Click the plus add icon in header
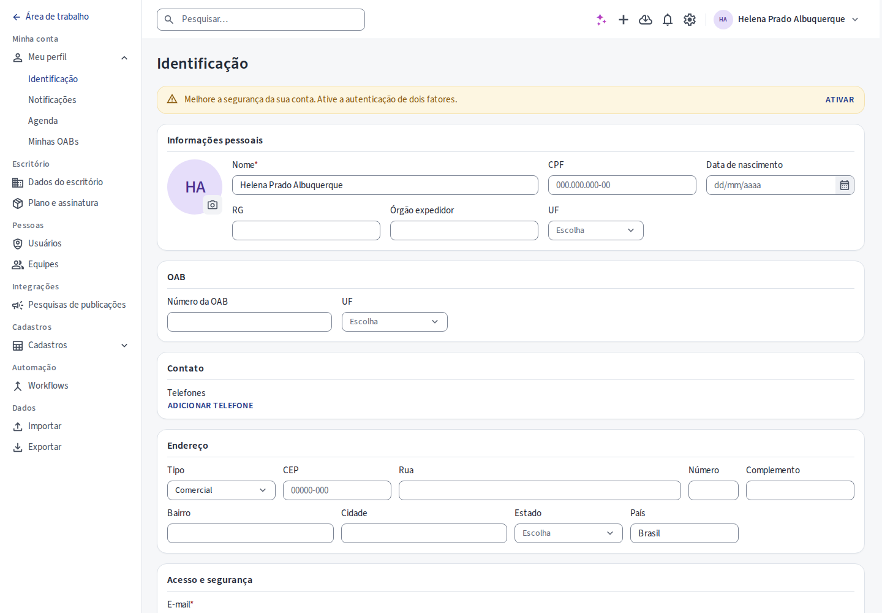The width and height of the screenshot is (882, 613). 624,20
